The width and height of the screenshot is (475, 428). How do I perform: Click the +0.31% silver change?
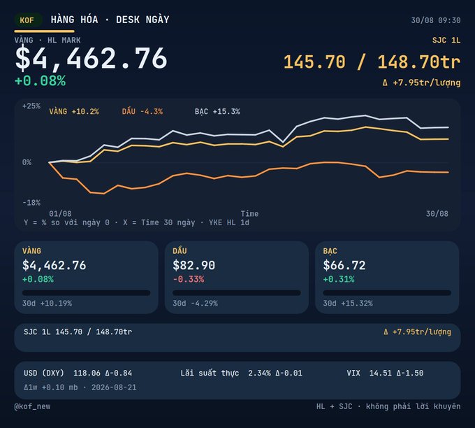pyautogui.click(x=339, y=279)
